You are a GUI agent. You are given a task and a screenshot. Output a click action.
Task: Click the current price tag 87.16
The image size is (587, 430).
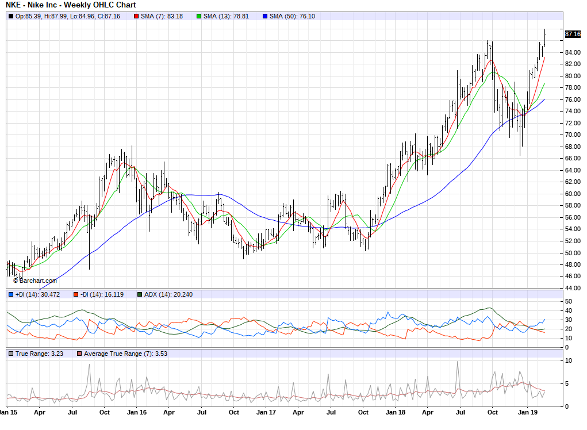pos(572,34)
